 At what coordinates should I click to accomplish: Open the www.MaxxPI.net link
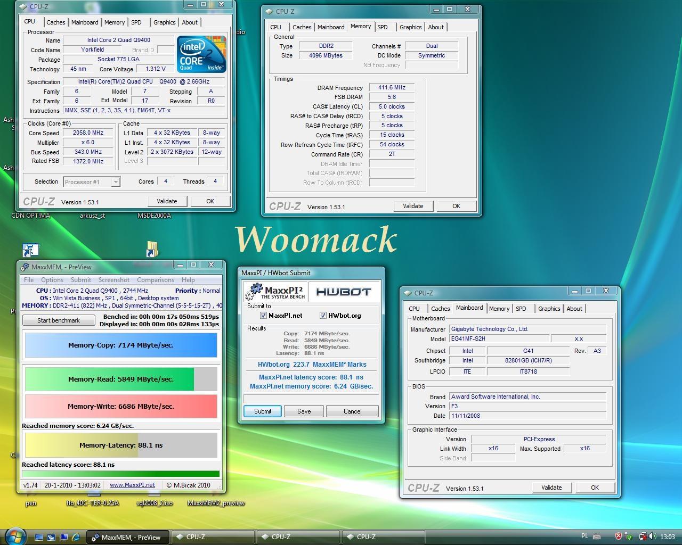point(132,485)
